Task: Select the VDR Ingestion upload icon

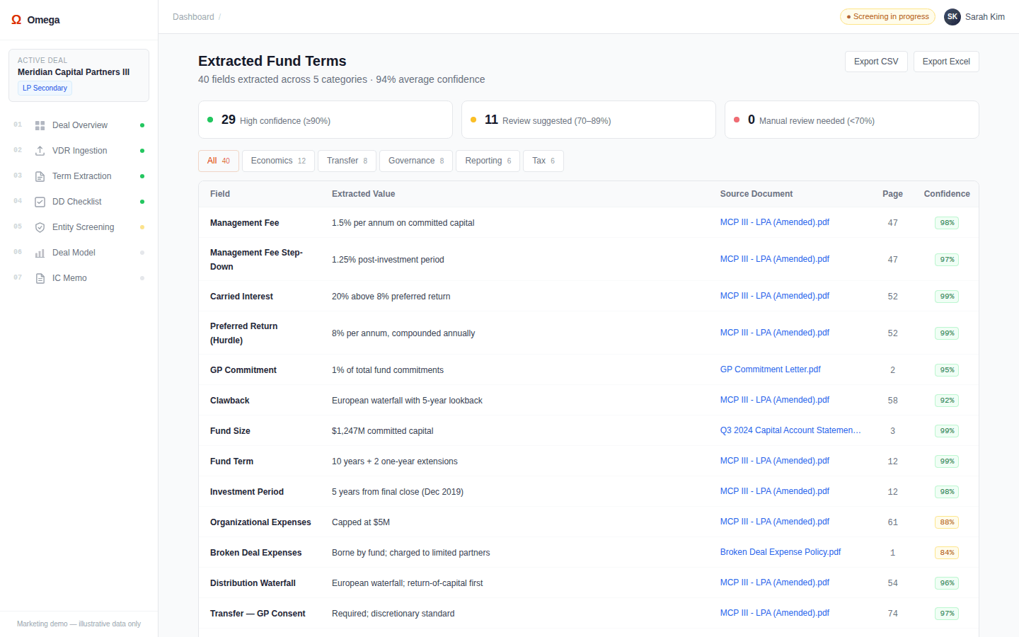Action: [40, 151]
